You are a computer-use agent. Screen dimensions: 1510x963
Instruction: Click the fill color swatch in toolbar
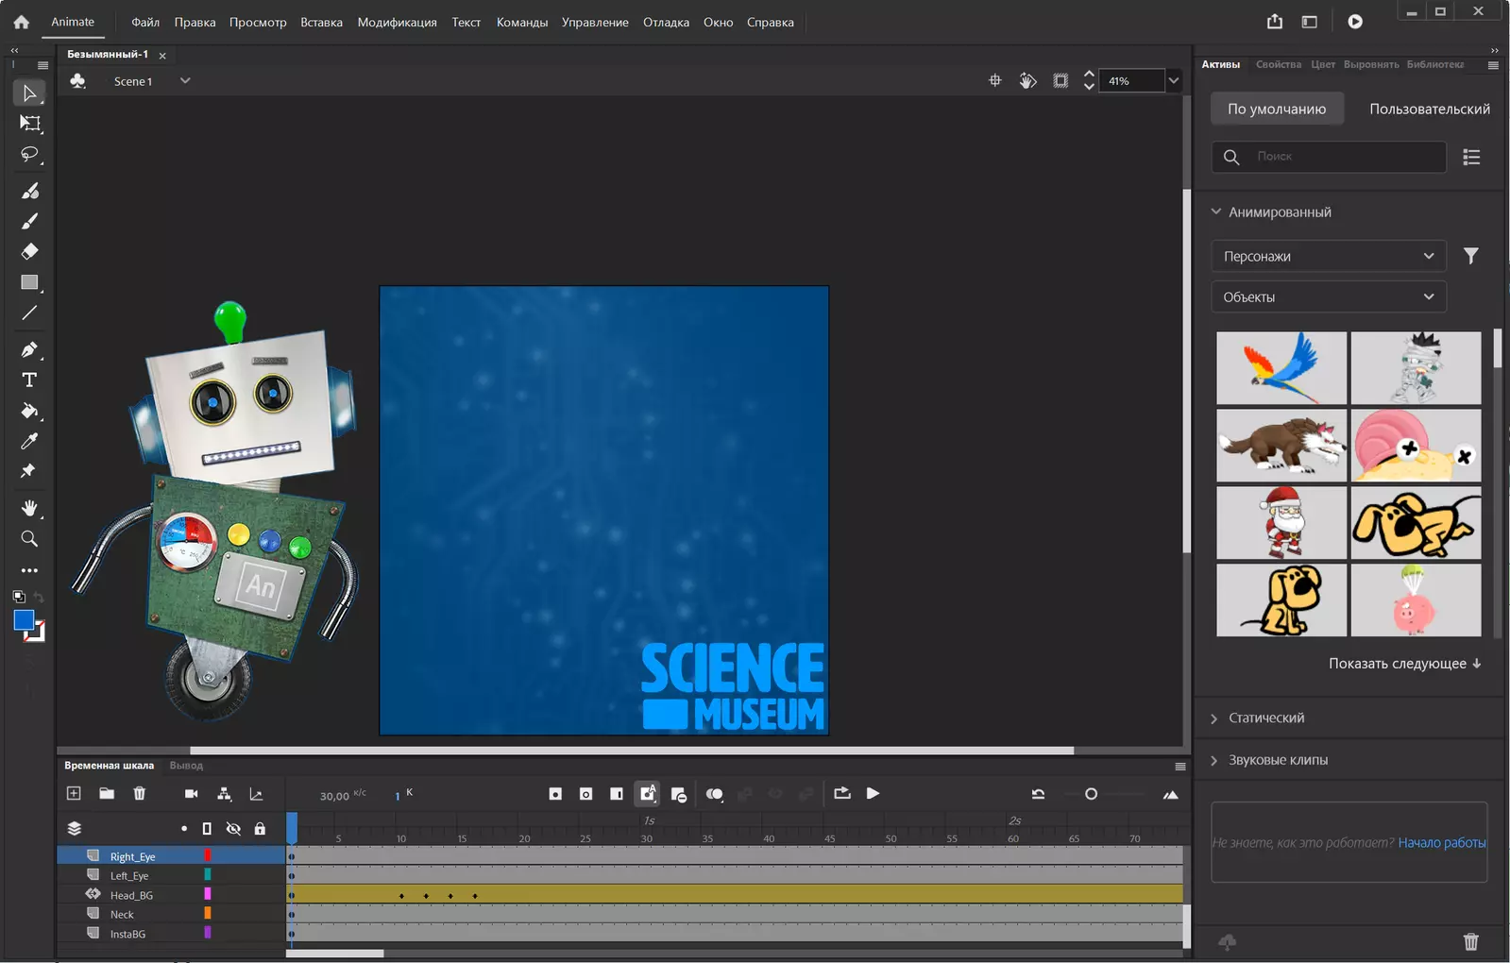point(24,620)
